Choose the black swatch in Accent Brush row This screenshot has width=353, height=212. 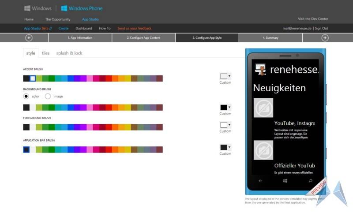pyautogui.click(x=26, y=78)
